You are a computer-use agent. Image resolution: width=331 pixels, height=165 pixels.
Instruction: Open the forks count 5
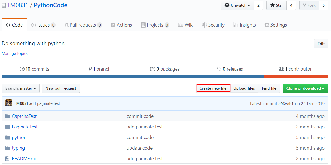click(324, 5)
